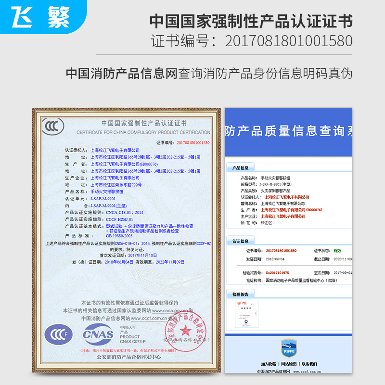Click the certificate's 认证单元 value J-SAP-M-9201
The image size is (385, 385).
pyautogui.click(x=103, y=199)
